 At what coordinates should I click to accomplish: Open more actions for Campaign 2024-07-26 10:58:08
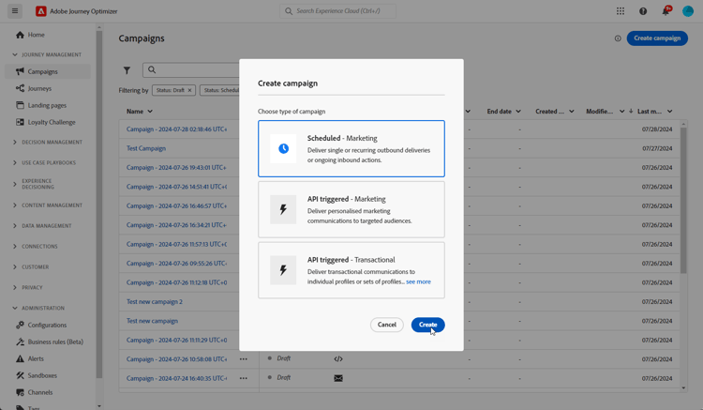click(x=244, y=358)
